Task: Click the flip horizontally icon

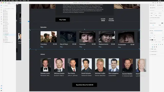Action: click(159, 15)
